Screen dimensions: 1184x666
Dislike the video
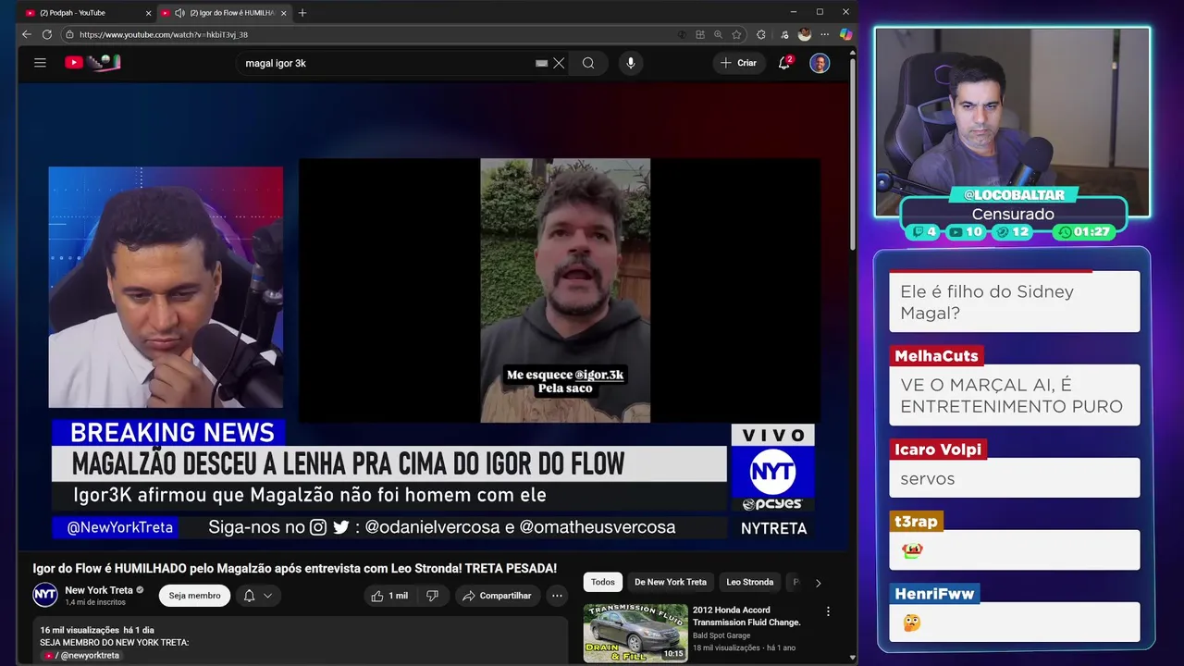click(432, 596)
